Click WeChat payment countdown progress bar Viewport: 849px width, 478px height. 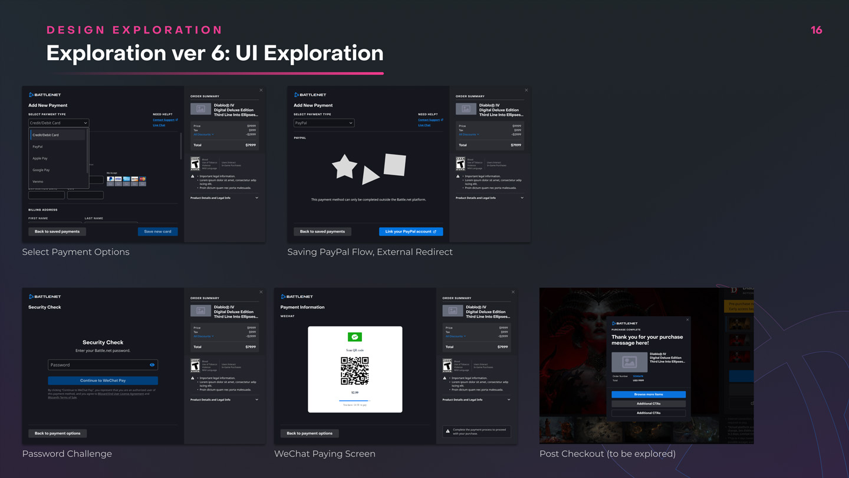click(355, 401)
